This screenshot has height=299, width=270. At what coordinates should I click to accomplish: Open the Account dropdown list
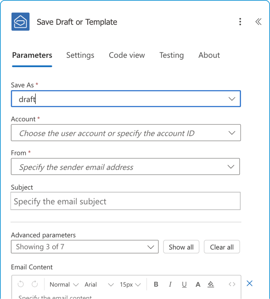click(232, 133)
